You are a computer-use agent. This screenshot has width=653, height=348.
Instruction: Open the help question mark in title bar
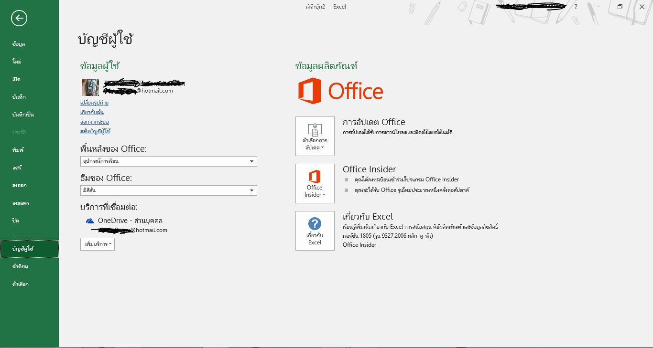click(x=576, y=7)
